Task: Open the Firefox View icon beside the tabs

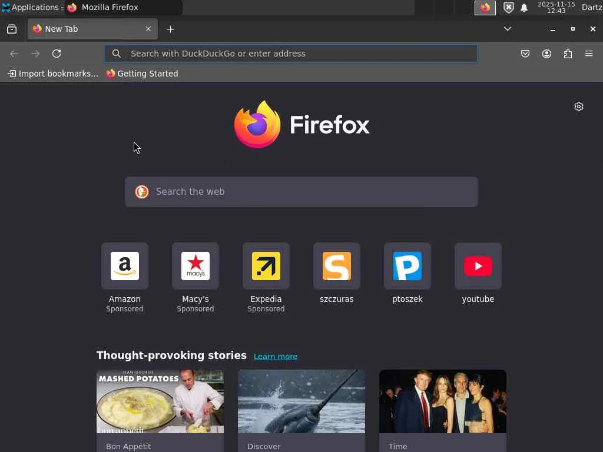Action: 12,29
